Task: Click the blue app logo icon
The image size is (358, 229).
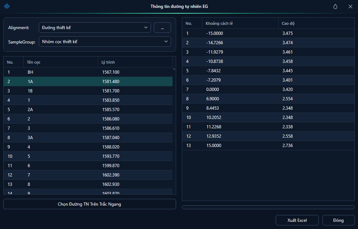Action: point(7,6)
